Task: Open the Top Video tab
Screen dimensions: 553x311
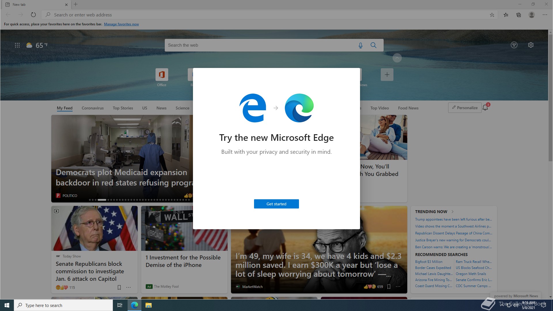Action: (x=379, y=108)
